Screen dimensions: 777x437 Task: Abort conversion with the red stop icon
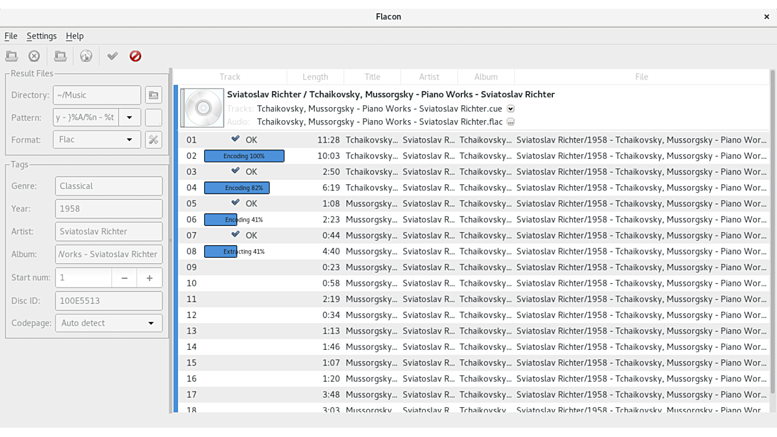[135, 56]
